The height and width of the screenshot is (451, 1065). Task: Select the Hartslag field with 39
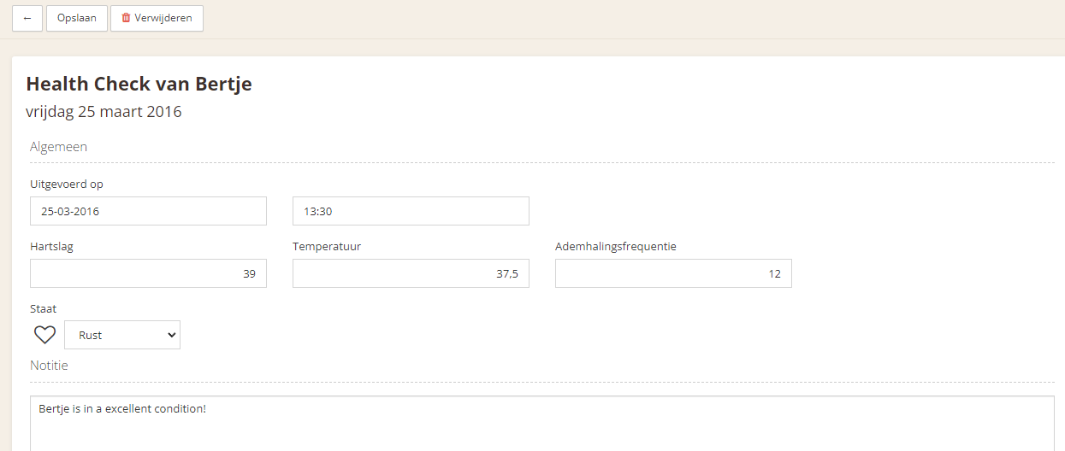point(148,273)
